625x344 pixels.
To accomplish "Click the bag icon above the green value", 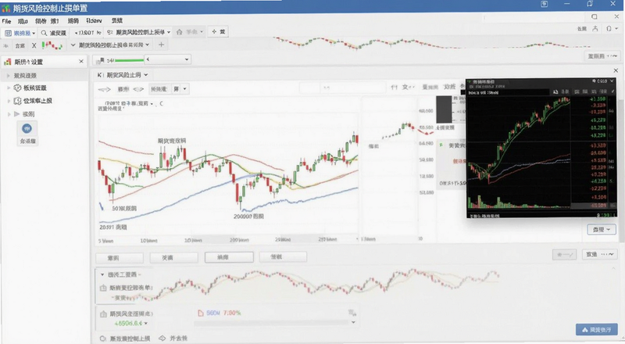I will point(103,314).
